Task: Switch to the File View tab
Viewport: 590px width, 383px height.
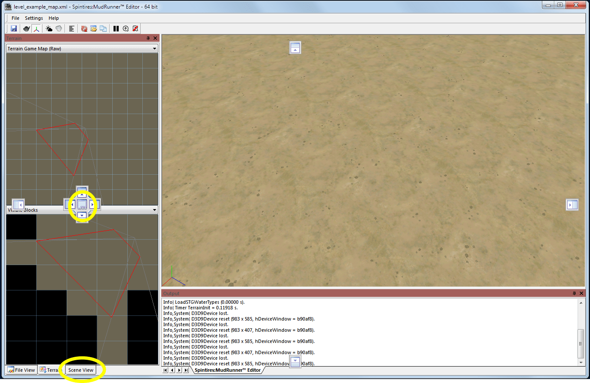Action: [x=22, y=370]
